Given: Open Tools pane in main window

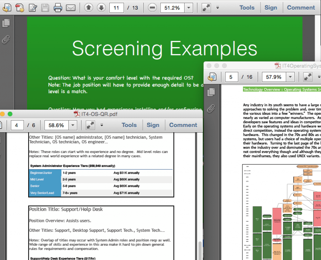Looking at the screenshot, I should tap(247, 8).
